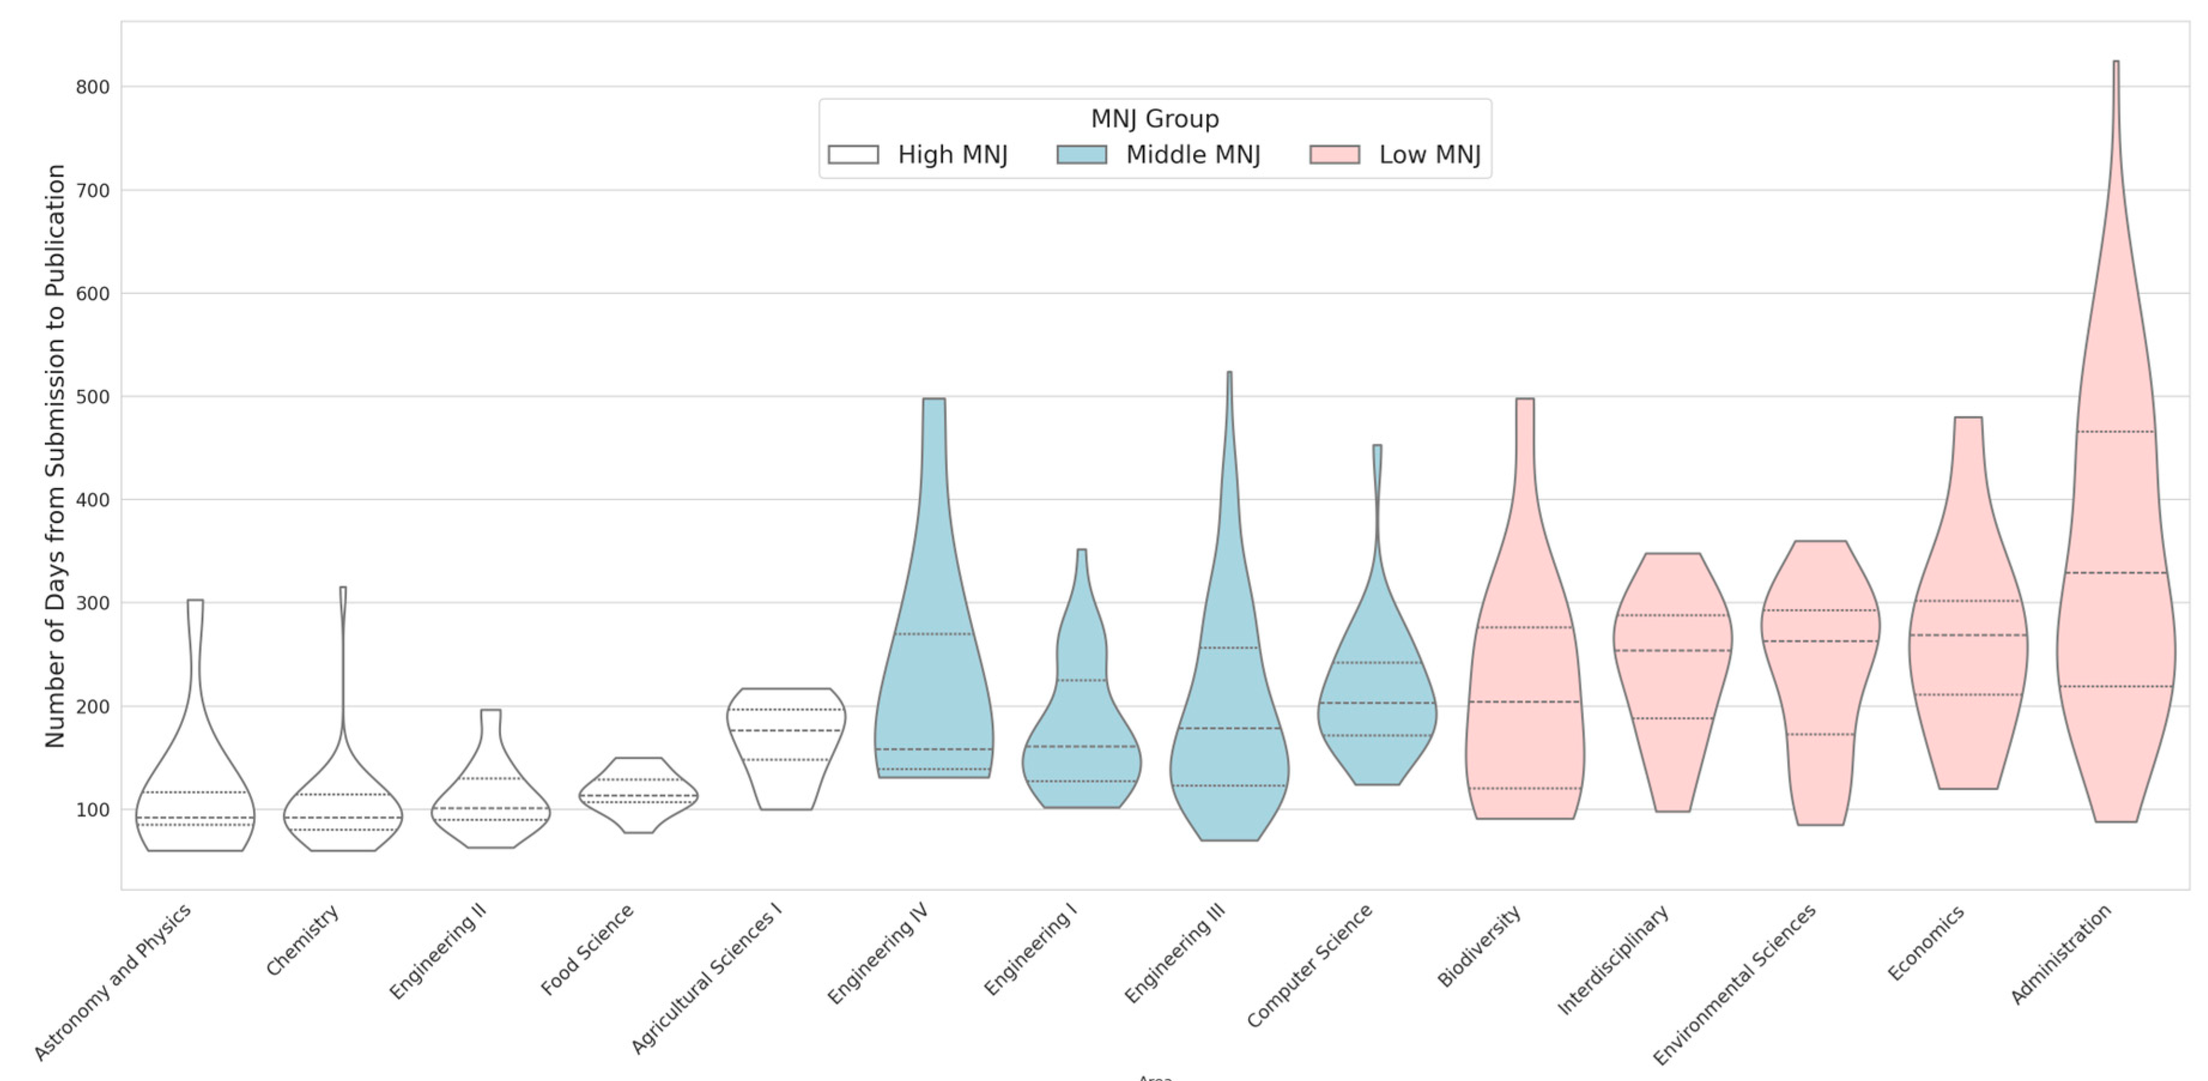
Task: Click the MNJ Group legend title
Action: coord(1154,119)
